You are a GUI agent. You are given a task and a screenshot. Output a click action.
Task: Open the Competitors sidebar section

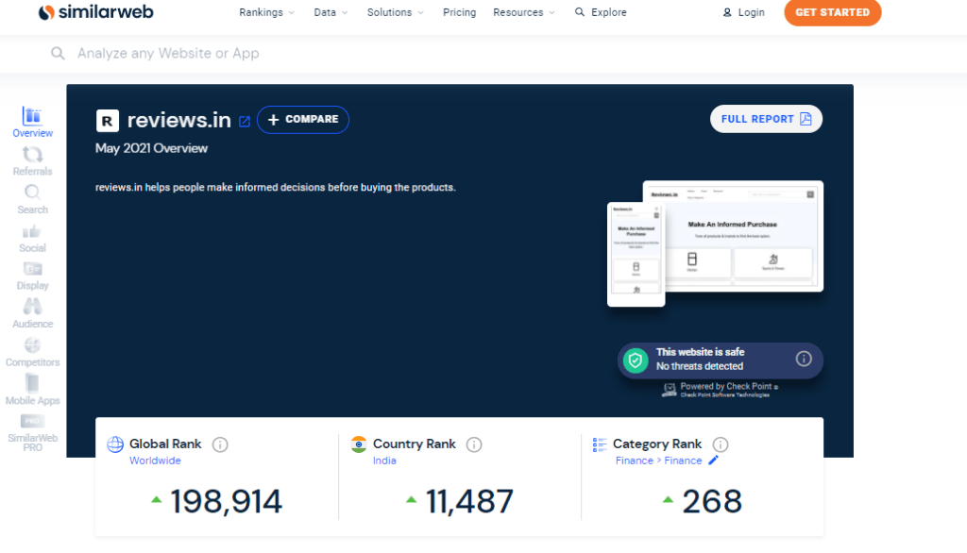click(33, 353)
